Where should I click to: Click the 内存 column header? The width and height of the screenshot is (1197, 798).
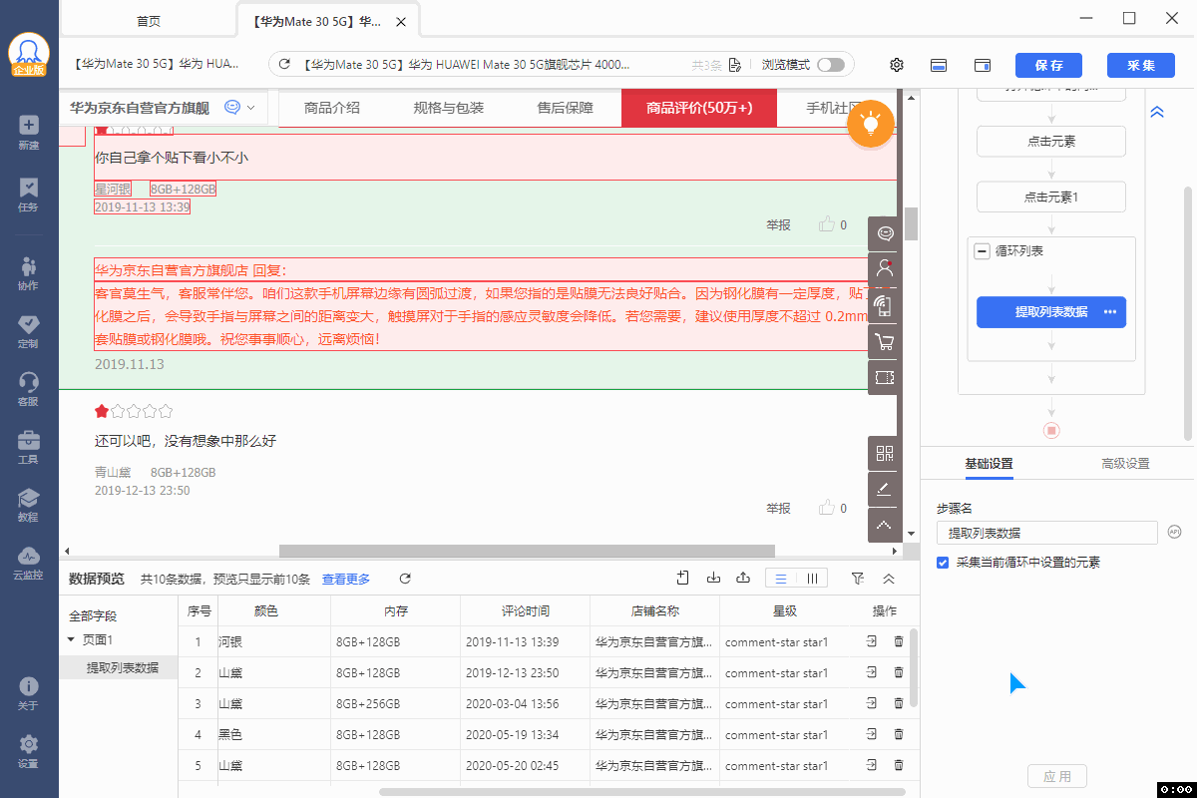[395, 610]
